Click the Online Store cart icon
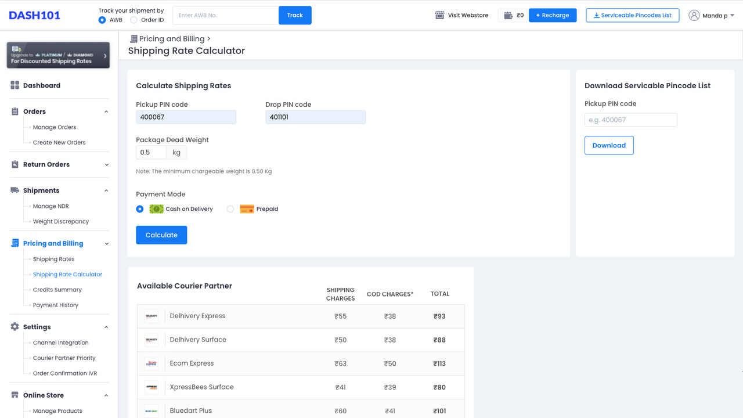The image size is (743, 418). (x=15, y=395)
